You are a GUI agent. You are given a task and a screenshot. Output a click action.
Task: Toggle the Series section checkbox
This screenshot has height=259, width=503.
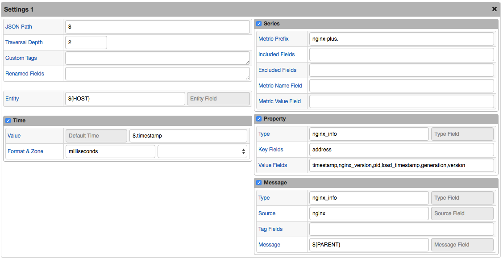(x=259, y=24)
